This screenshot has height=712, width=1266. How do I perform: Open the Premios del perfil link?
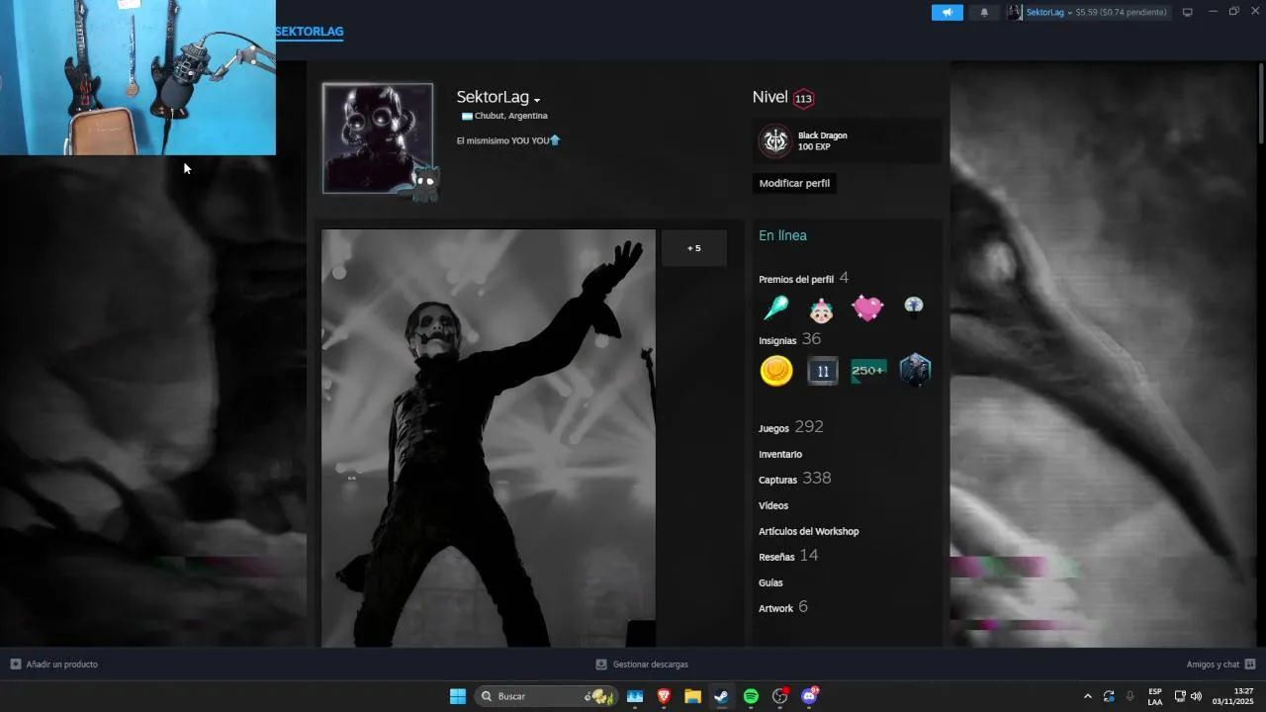(x=796, y=280)
